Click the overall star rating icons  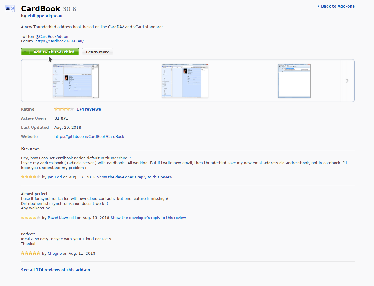64,109
